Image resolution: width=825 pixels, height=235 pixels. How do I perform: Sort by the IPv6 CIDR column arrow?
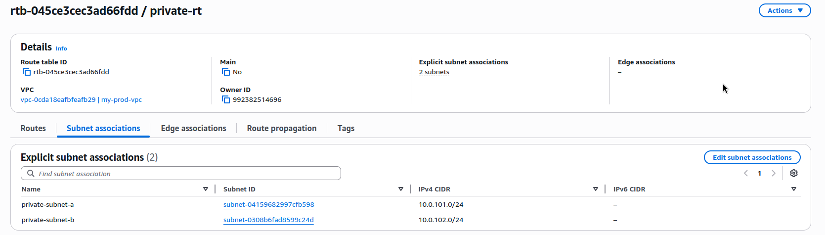pos(794,189)
